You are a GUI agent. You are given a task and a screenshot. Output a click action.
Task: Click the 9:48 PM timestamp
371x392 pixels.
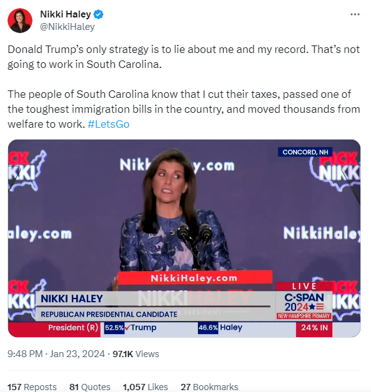25,354
